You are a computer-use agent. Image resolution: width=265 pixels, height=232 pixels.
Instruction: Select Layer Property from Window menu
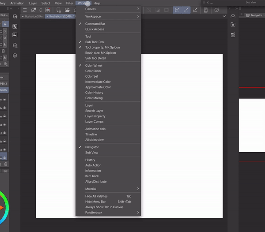(x=95, y=116)
